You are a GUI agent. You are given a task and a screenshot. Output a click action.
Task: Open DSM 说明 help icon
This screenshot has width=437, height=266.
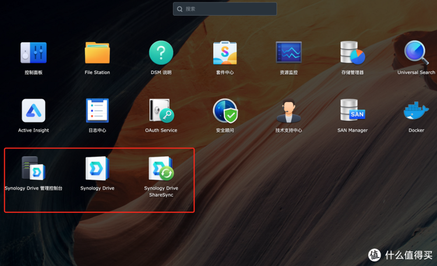coord(161,52)
